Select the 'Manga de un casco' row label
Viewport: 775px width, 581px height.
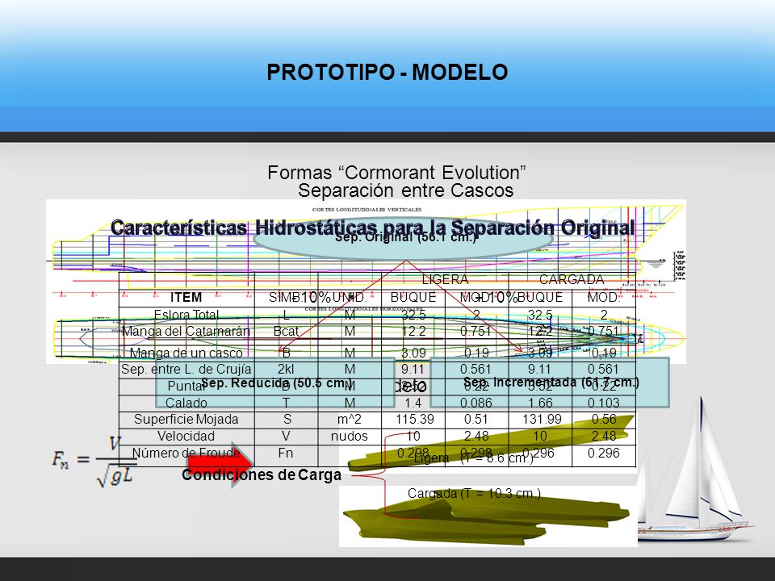(186, 353)
